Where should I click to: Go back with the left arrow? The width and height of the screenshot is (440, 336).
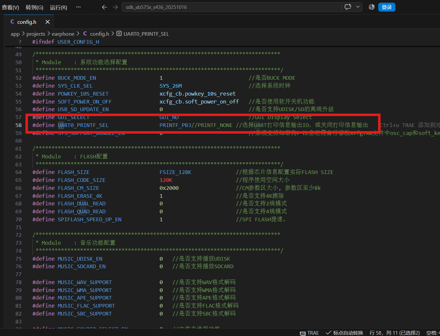point(104,7)
